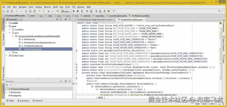227x107 pixels.
Task: Navigate Back with the left arrow icon
Action: point(49,11)
